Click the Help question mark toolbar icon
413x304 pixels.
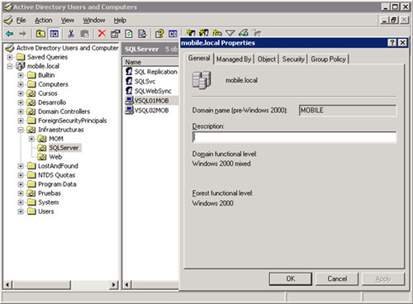click(x=159, y=34)
